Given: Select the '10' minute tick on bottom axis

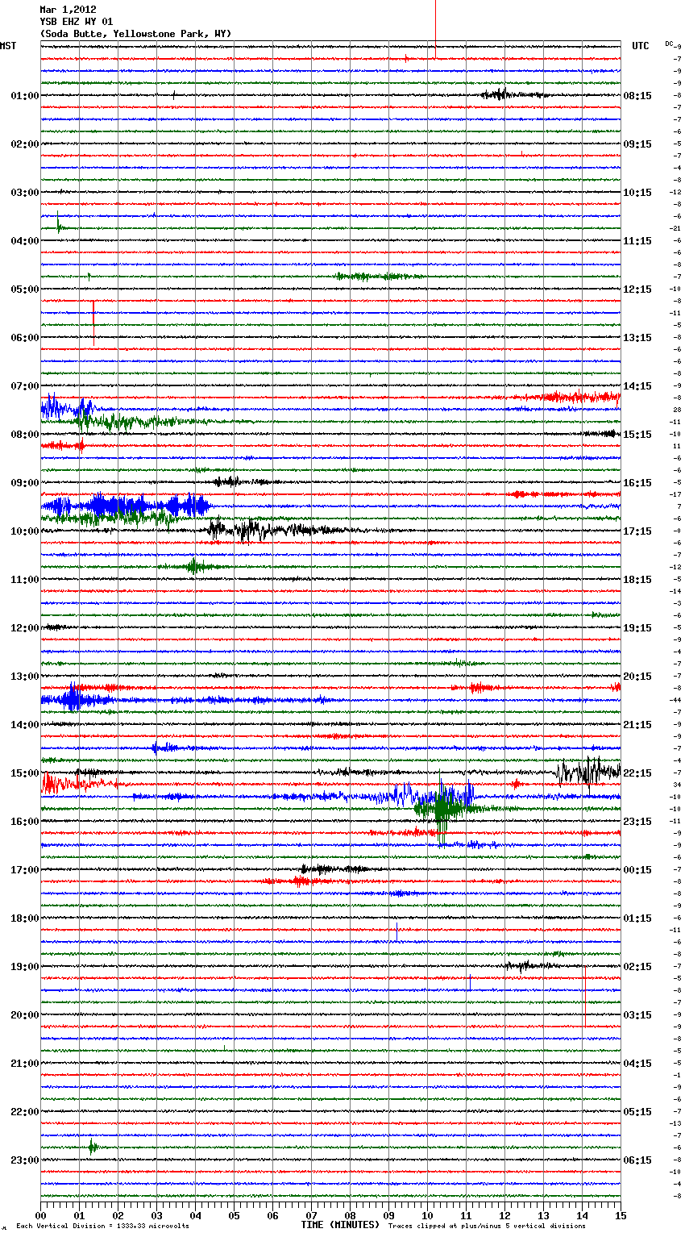Looking at the screenshot, I should [x=427, y=1215].
